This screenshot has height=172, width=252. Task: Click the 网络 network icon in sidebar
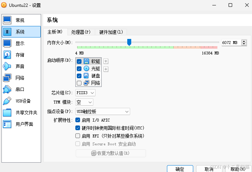point(7,78)
